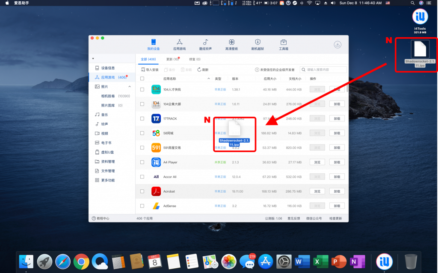This screenshot has width=438, height=273.
Task: Select 相机胶卷 (10390) in the sidebar
Action: 115,96
